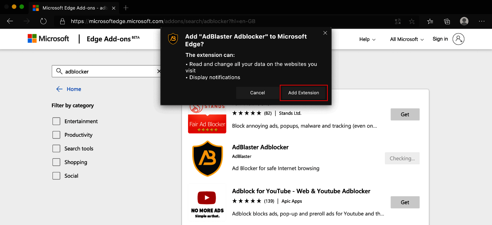The height and width of the screenshot is (225, 492).
Task: Expand the All Microsoft dropdown
Action: (407, 39)
